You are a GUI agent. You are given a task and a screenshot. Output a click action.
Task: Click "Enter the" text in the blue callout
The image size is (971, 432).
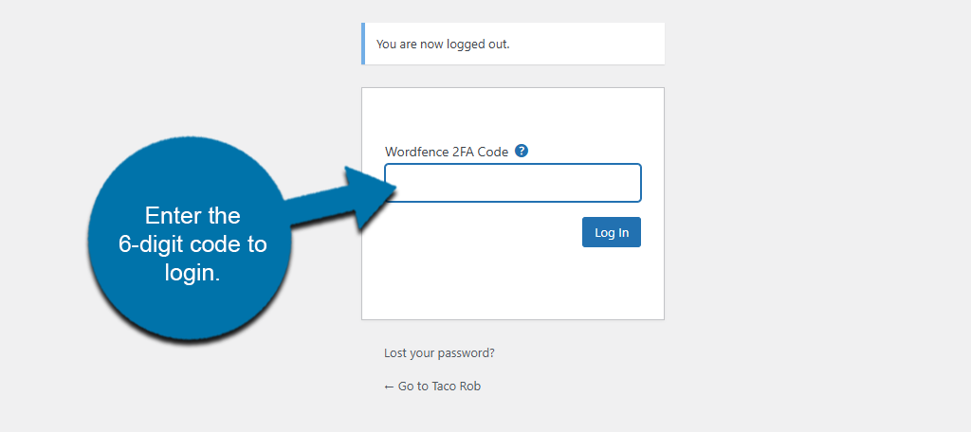tap(192, 215)
